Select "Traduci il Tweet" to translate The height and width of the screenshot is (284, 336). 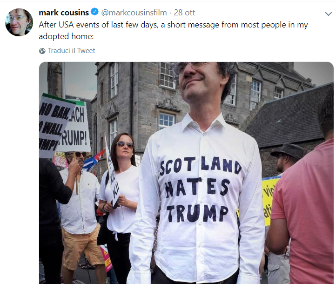(x=71, y=51)
